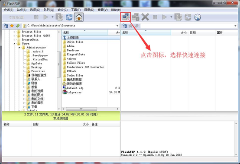
Task: Click the horizontal scrollbar of the local file list
Action: [81, 109]
